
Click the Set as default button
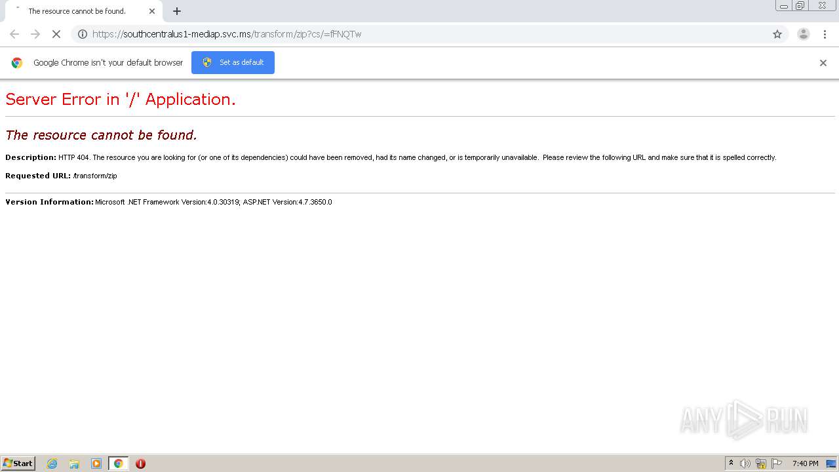[x=233, y=62]
